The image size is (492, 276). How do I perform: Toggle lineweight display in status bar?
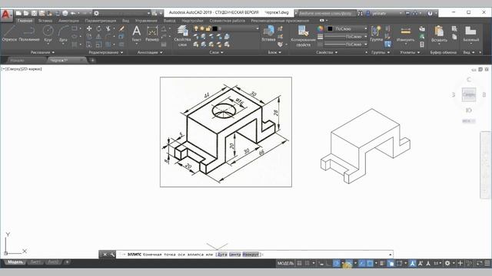coord(382,263)
